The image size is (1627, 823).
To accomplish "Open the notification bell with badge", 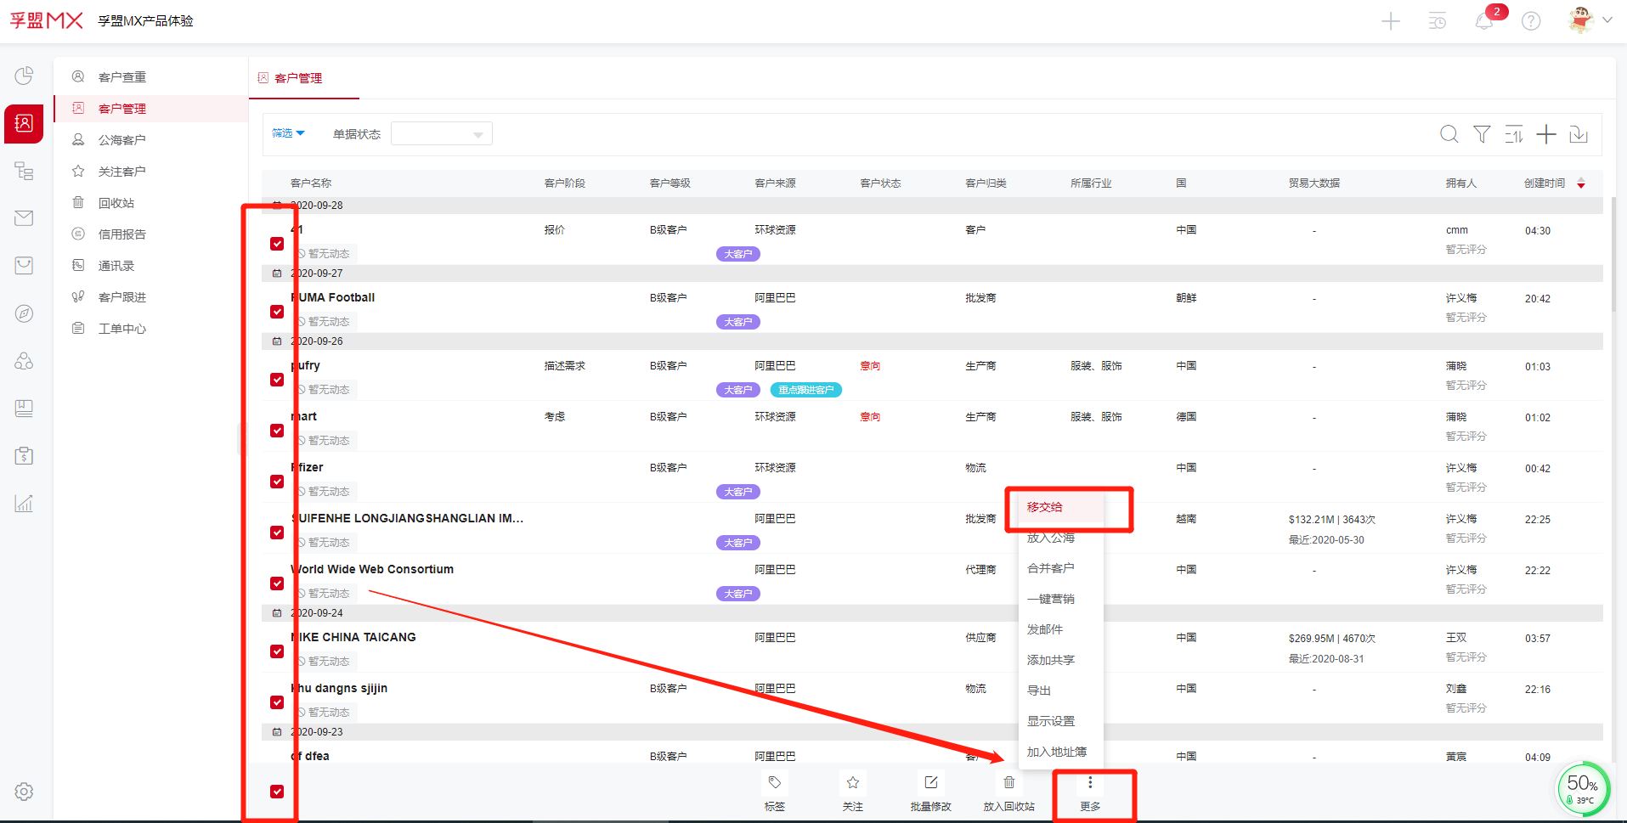I will tap(1484, 21).
